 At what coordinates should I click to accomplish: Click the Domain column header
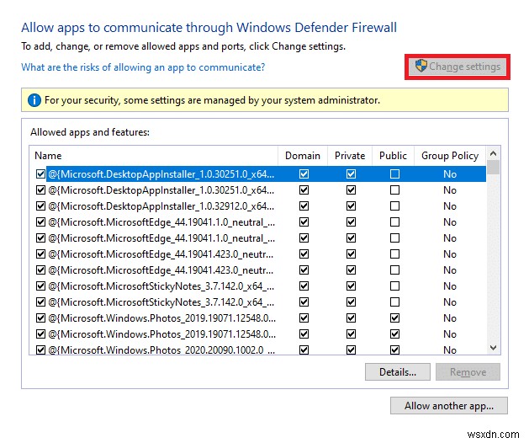point(303,156)
